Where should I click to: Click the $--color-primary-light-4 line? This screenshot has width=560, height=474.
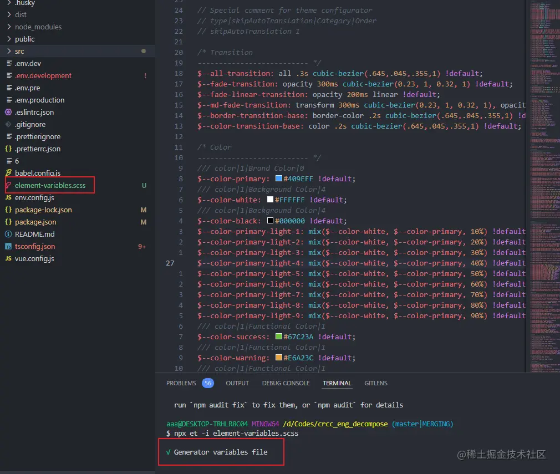point(361,263)
